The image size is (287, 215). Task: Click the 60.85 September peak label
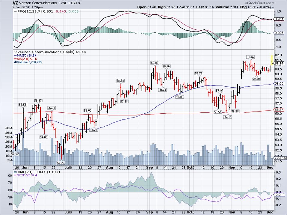(155, 63)
